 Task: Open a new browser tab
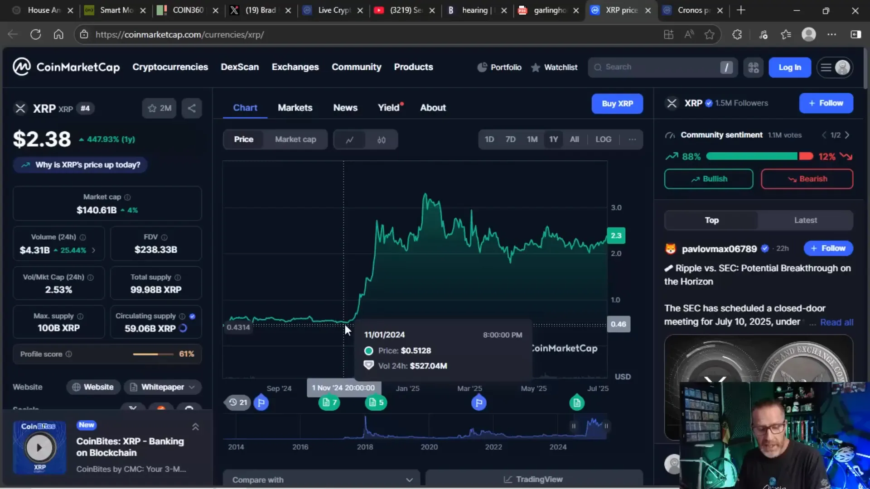[x=741, y=10]
